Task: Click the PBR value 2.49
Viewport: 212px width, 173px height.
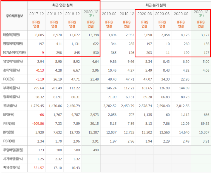Action: tap(186, 141)
